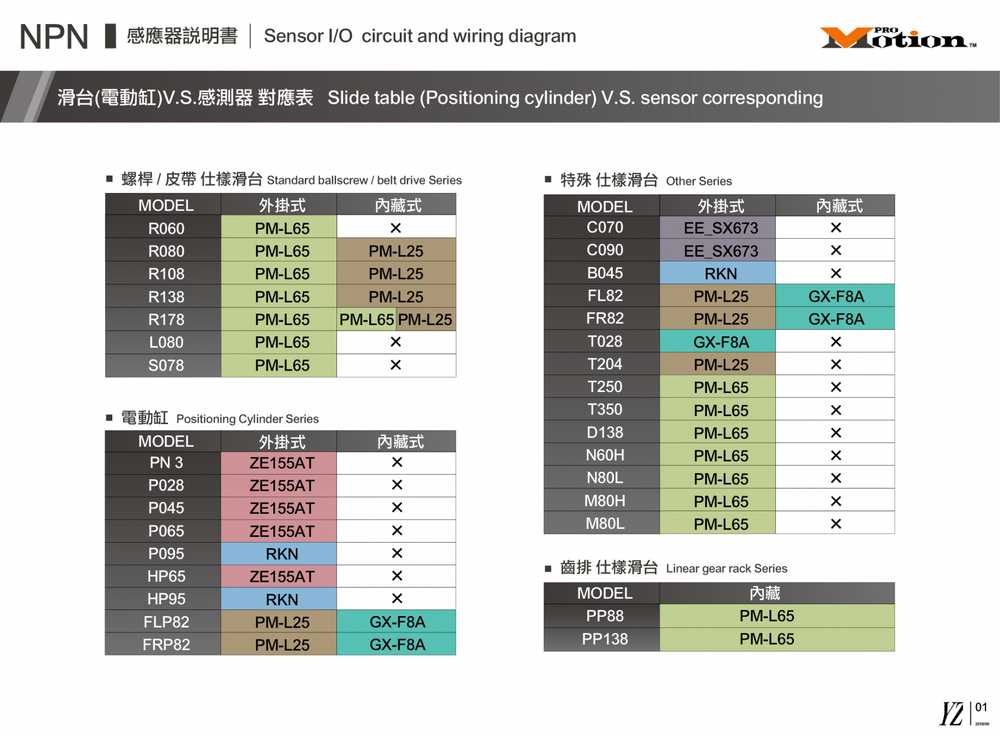Click the YZ logo at bottom right
The image size is (1000, 735).
(952, 714)
